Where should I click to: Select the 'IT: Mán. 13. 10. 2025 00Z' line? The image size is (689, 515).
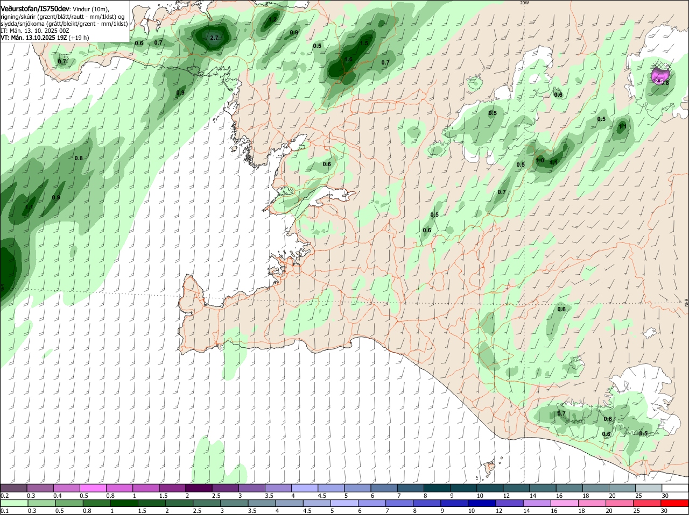click(x=34, y=31)
